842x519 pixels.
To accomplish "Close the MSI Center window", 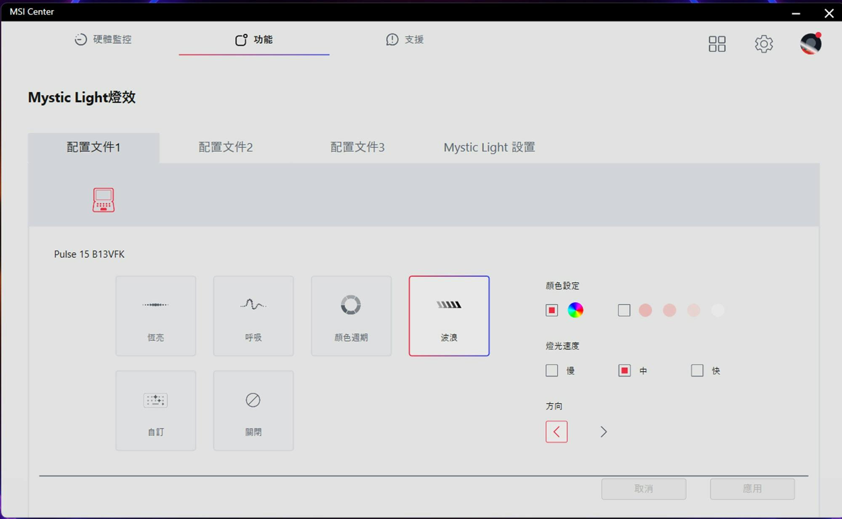I will point(829,13).
